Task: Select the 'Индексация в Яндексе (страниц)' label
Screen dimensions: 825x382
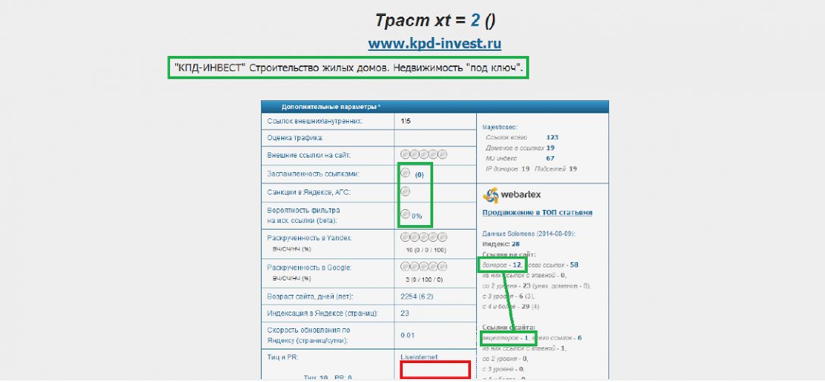Action: [x=322, y=314]
